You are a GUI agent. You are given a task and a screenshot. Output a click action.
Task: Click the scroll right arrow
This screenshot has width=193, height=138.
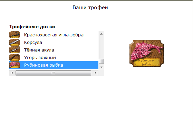coord(95,73)
